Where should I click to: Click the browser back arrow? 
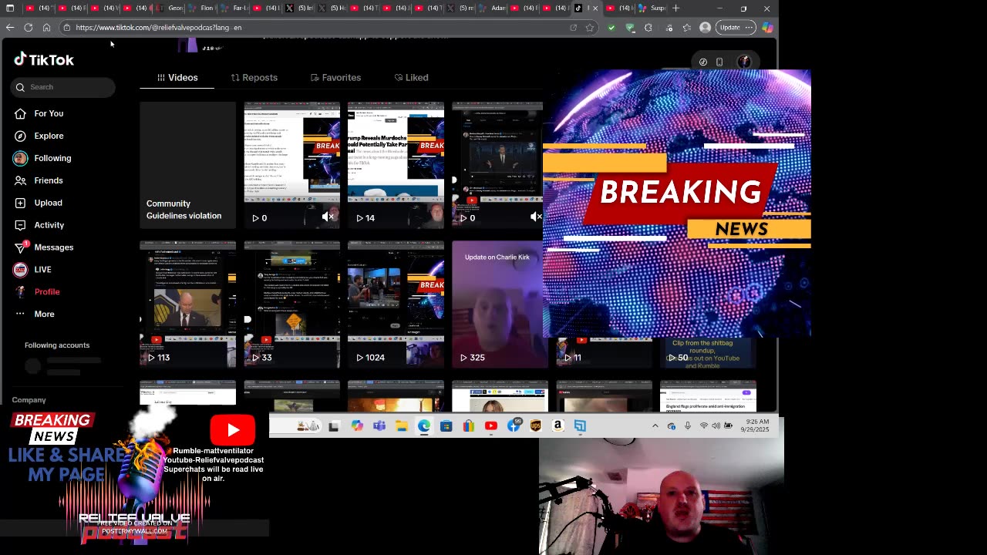pyautogui.click(x=10, y=27)
